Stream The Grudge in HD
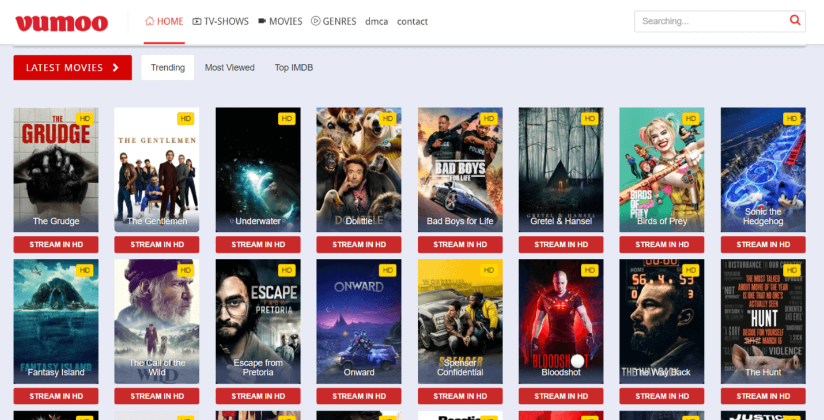The width and height of the screenshot is (824, 420). coord(56,245)
